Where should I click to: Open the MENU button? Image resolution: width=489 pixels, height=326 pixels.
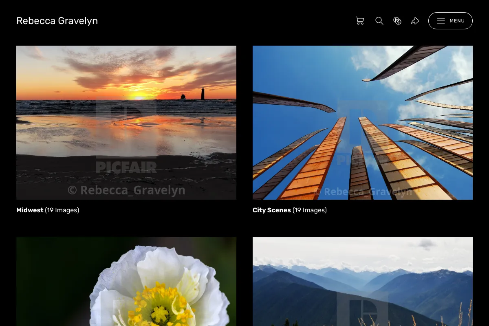(450, 21)
